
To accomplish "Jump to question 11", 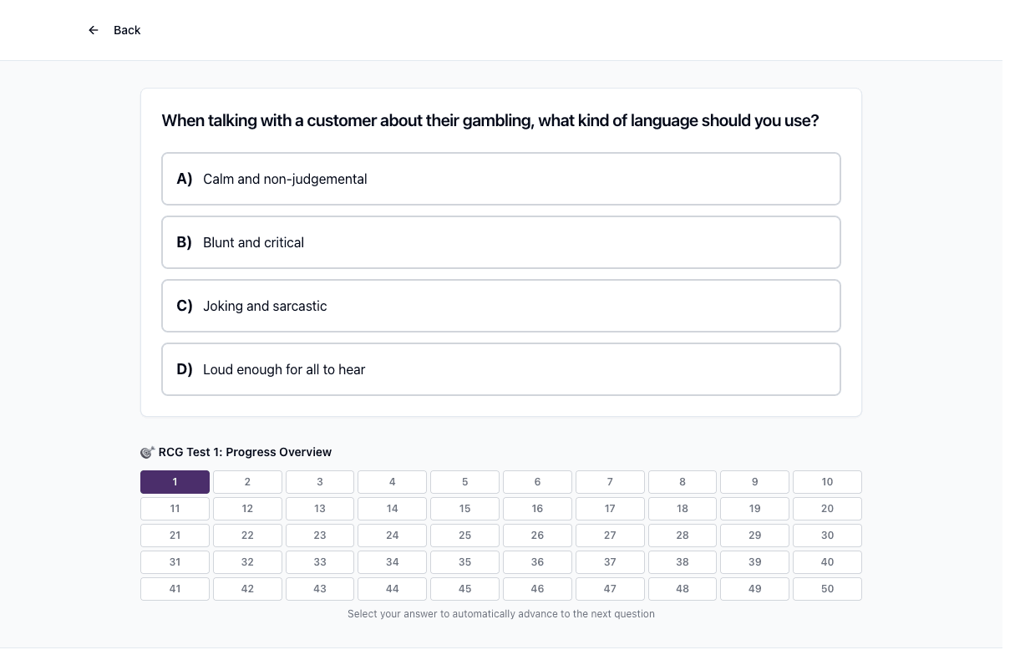I will point(175,509).
